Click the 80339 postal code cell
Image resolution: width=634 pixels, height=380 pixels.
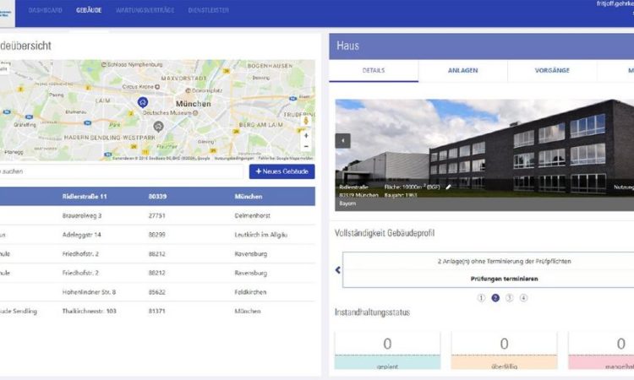(x=157, y=196)
